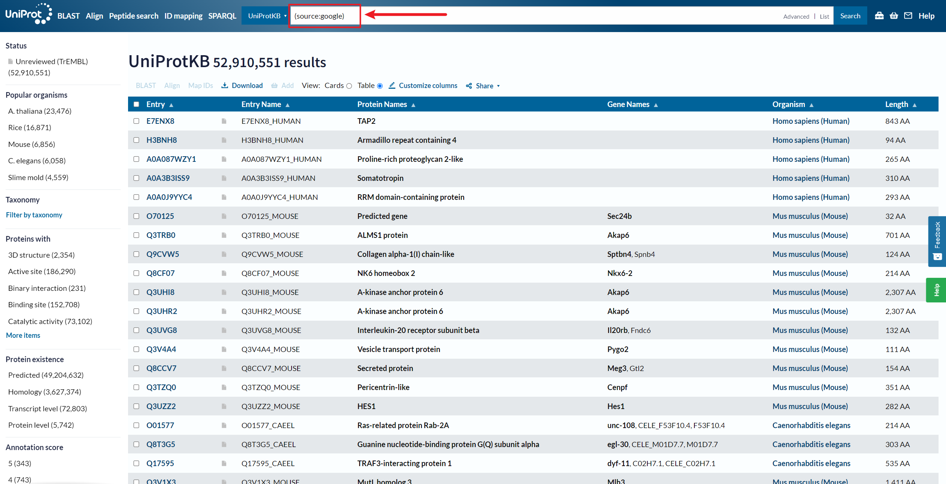The width and height of the screenshot is (946, 484).
Task: Open entry Q3UHR2 link
Action: 162,311
